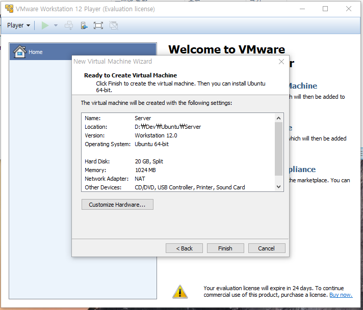Select Operating System Ubuntu 64-bit row
Image resolution: width=363 pixels, height=310 pixels.
(x=178, y=144)
